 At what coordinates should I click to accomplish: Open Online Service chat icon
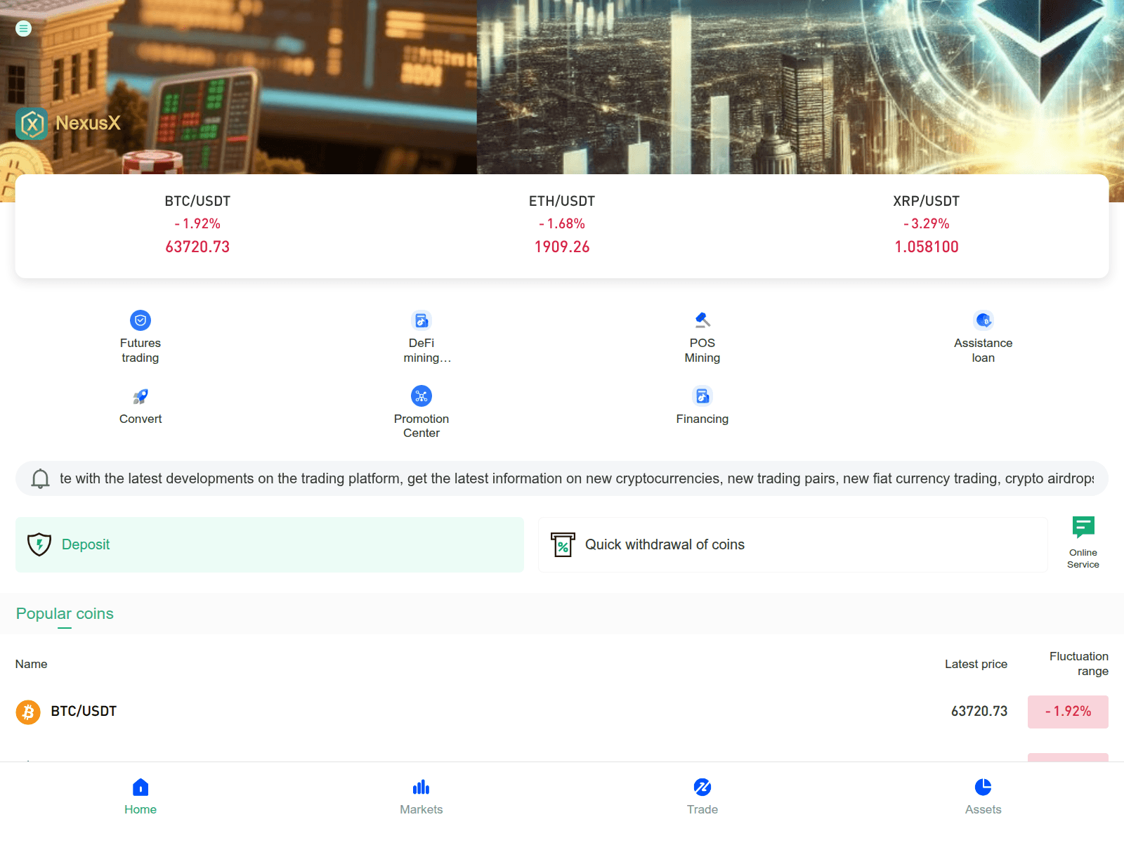click(x=1083, y=527)
